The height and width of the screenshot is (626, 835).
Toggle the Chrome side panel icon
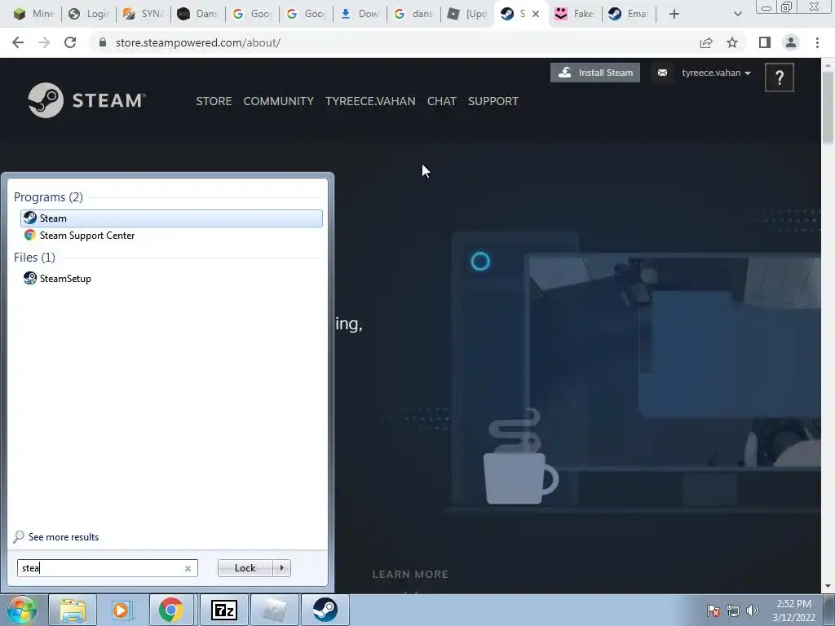(x=765, y=42)
